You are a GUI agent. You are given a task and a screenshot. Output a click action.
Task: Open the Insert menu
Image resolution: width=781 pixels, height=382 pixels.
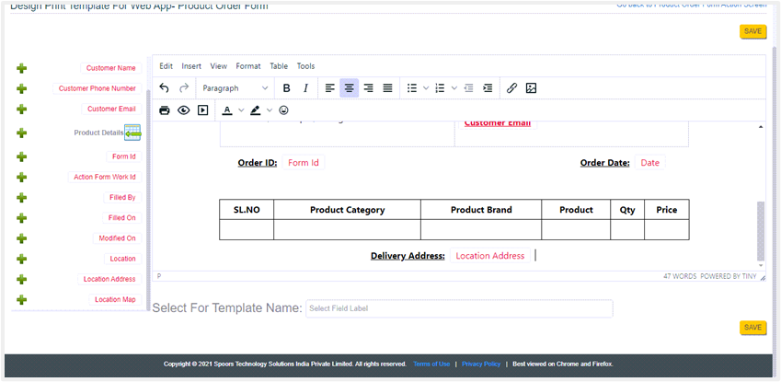coord(191,66)
